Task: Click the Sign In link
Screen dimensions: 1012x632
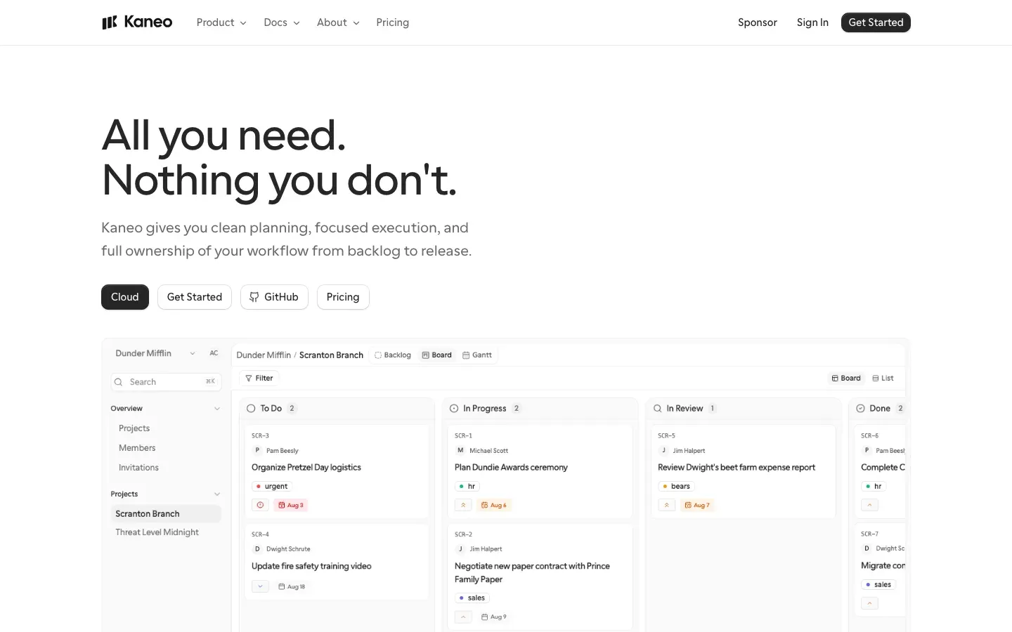Action: [x=812, y=22]
